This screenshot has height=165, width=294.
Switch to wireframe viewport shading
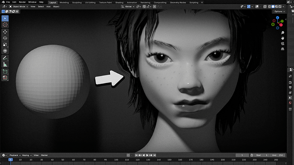pyautogui.click(x=269, y=6)
